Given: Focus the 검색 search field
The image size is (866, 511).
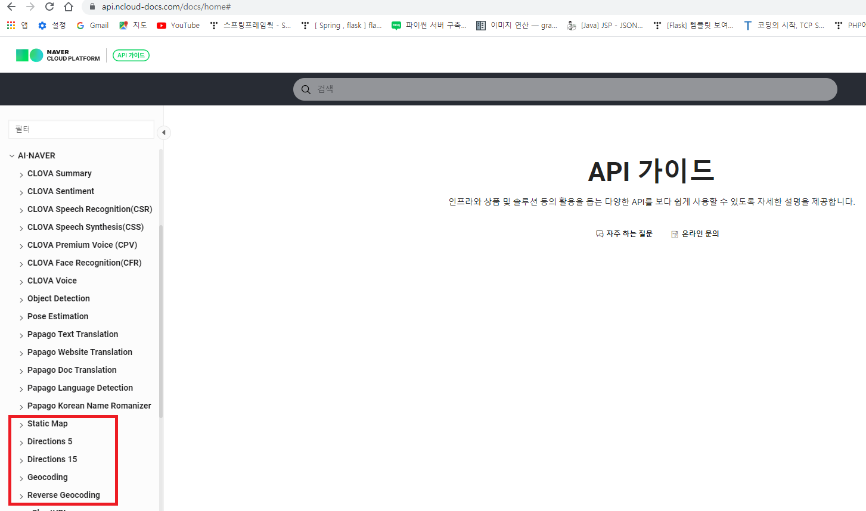Looking at the screenshot, I should point(565,89).
